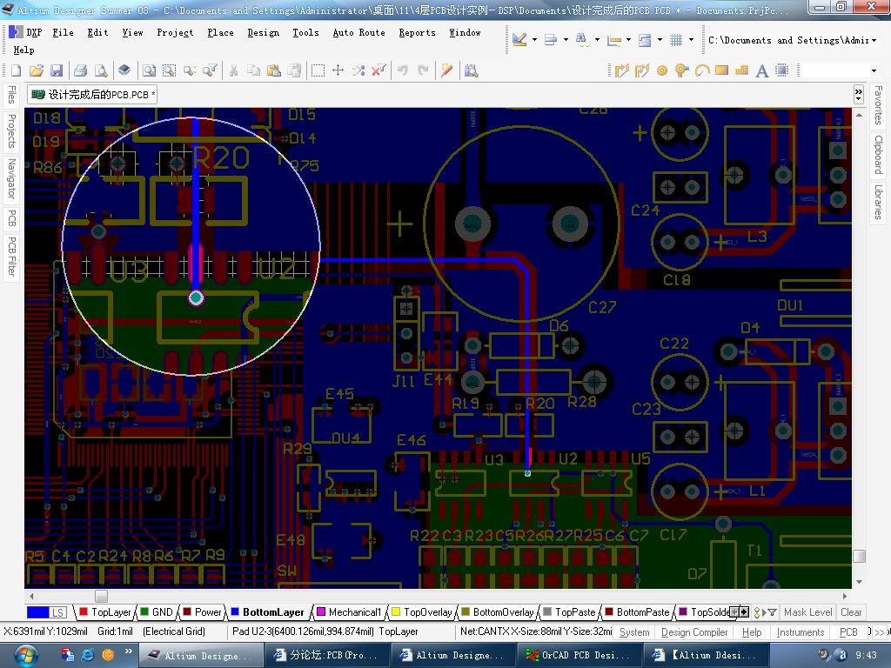Click the blue current layer color swatch
Screen dimensions: 891x668
point(39,612)
